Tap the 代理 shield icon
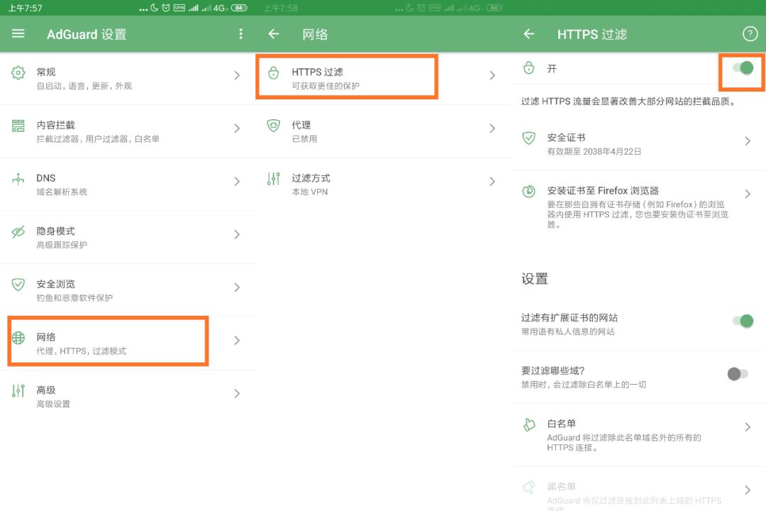 [x=274, y=126]
